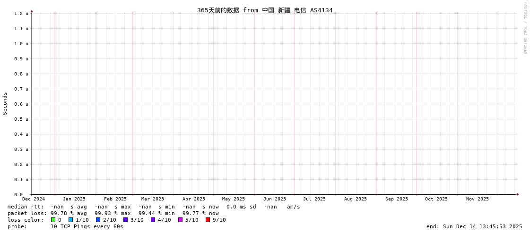Click the Jun 2025 x-axis label

pyautogui.click(x=275, y=199)
